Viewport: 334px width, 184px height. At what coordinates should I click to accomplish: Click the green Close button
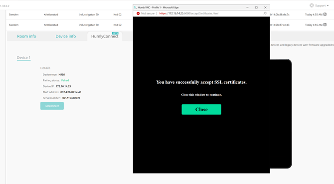coord(201,110)
